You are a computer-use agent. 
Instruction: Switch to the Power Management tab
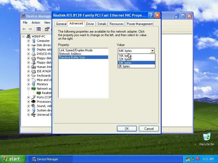tap(140, 24)
